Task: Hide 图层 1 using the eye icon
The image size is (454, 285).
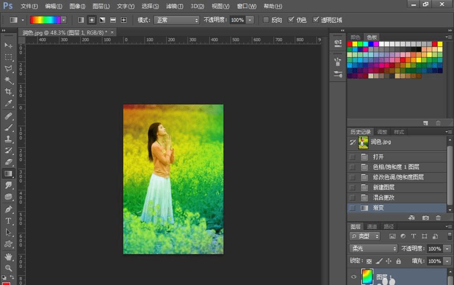Action: 354,277
